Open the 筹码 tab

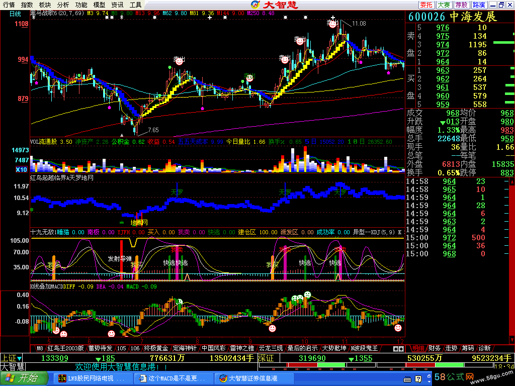click(468, 348)
